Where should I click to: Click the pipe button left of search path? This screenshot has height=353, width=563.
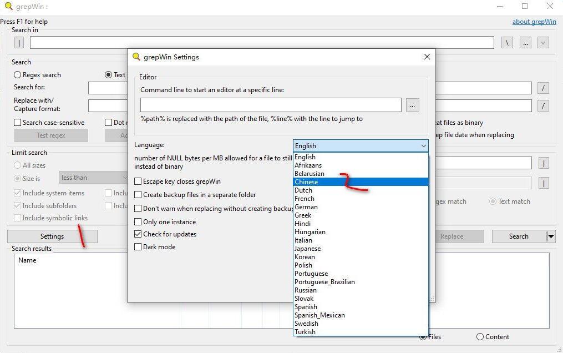[19, 43]
